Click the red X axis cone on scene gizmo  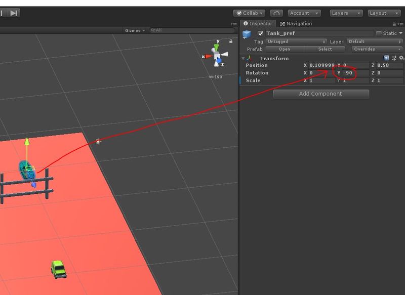[x=209, y=56]
